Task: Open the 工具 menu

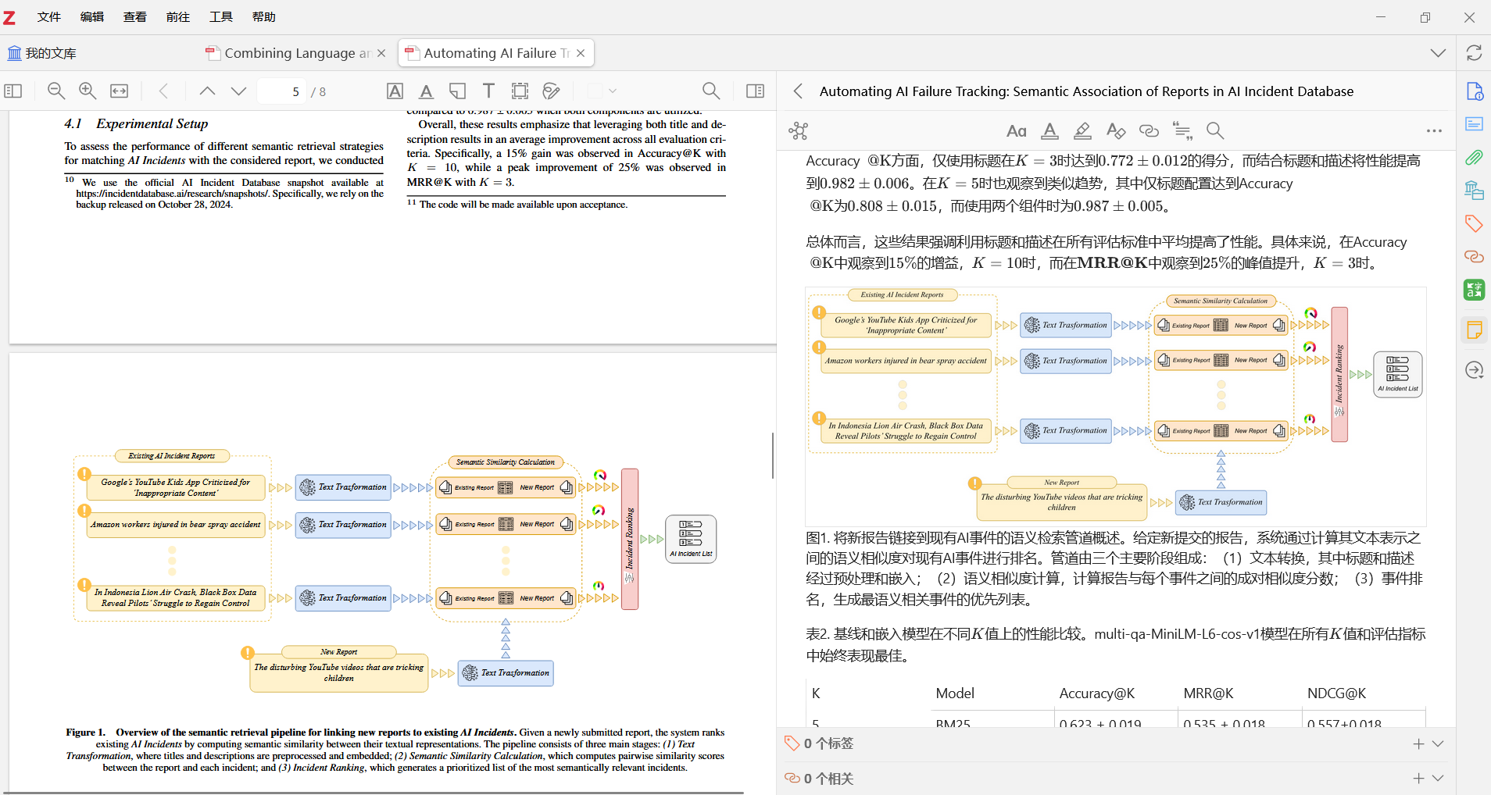Action: point(221,16)
